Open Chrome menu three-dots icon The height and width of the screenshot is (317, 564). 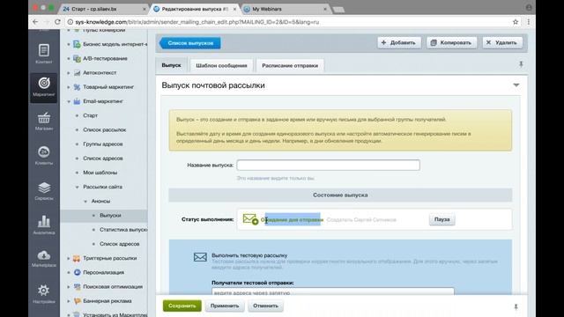(x=529, y=22)
